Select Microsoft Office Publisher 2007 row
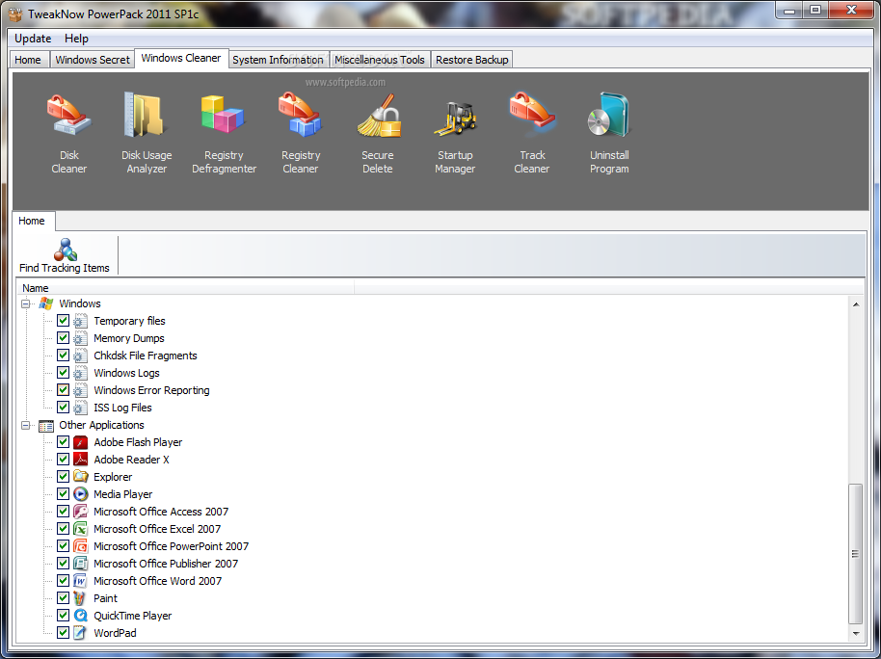Viewport: 881px width, 659px height. [166, 564]
